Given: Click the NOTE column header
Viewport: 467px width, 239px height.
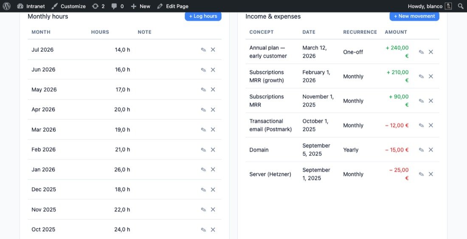Looking at the screenshot, I should [x=144, y=32].
